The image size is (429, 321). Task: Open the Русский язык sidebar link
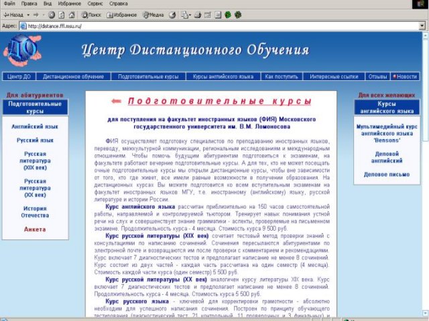35,140
